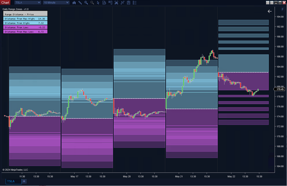Viewport: 287px width, 186px height.
Task: Open the chart Properties checklist icon
Action: click(135, 3)
